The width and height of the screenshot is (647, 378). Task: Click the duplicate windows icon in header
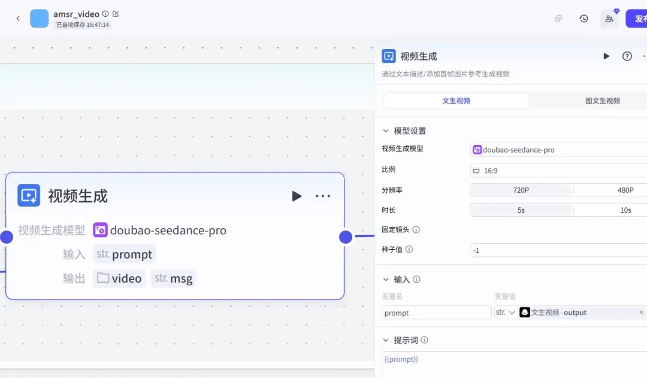[558, 18]
